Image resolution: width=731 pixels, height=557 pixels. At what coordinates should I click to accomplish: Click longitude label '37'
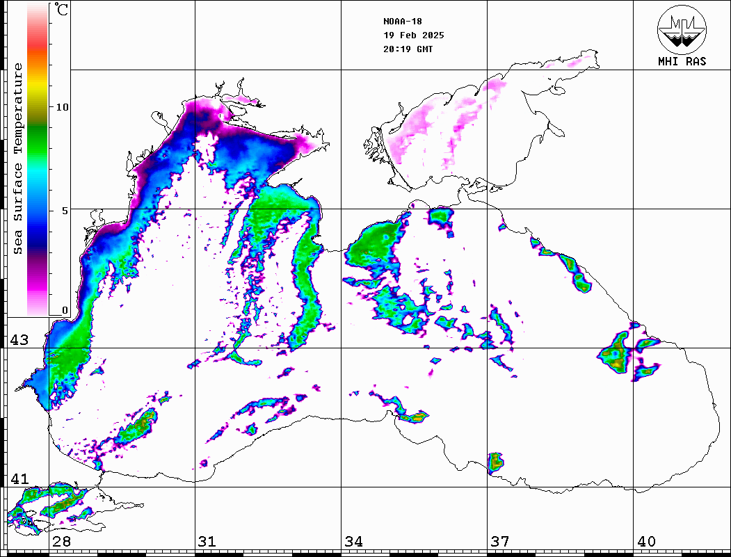coord(500,542)
